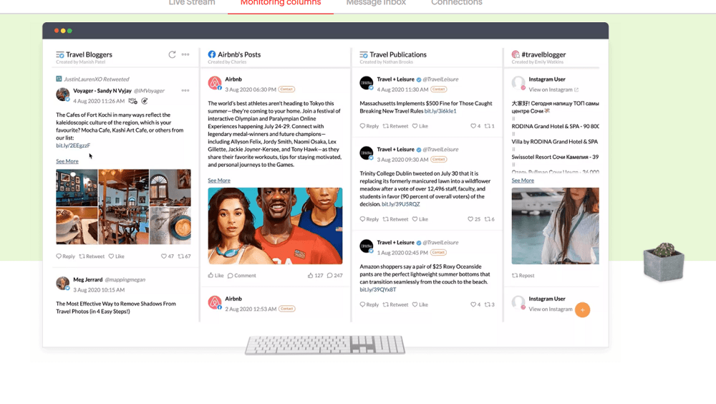This screenshot has width=716, height=404.
Task: Expand See More on Airbnb Olympian post
Action: tap(219, 181)
